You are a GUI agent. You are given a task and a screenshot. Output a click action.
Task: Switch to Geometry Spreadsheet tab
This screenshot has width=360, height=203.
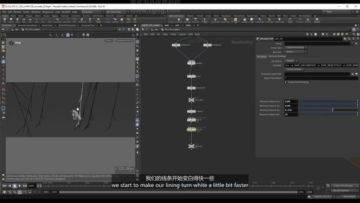(28, 25)
